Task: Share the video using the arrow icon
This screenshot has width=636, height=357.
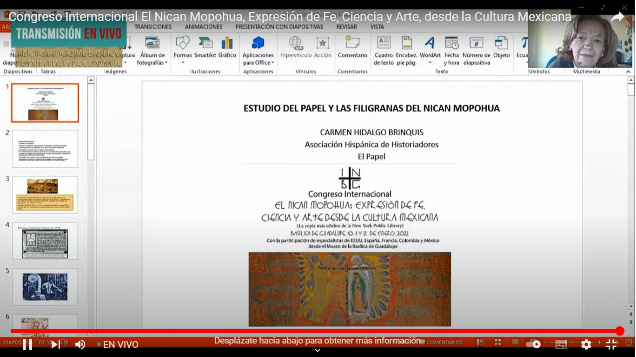Action: [x=617, y=17]
